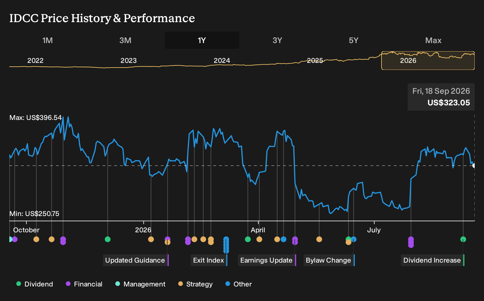Click the teal Management event dot
Image resolution: width=484 pixels, height=301 pixels.
coord(10,239)
